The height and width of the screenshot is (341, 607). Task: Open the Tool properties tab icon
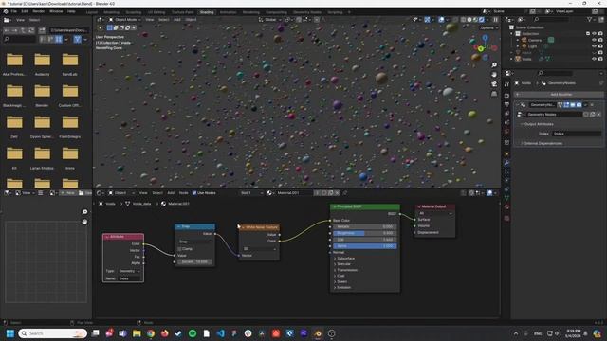[x=506, y=84]
